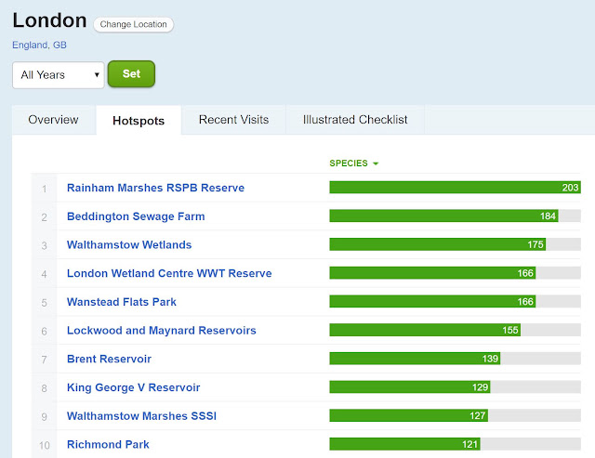Open Walthamstow Wetlands hotspot link
Viewport: 595px width, 458px height.
129,245
